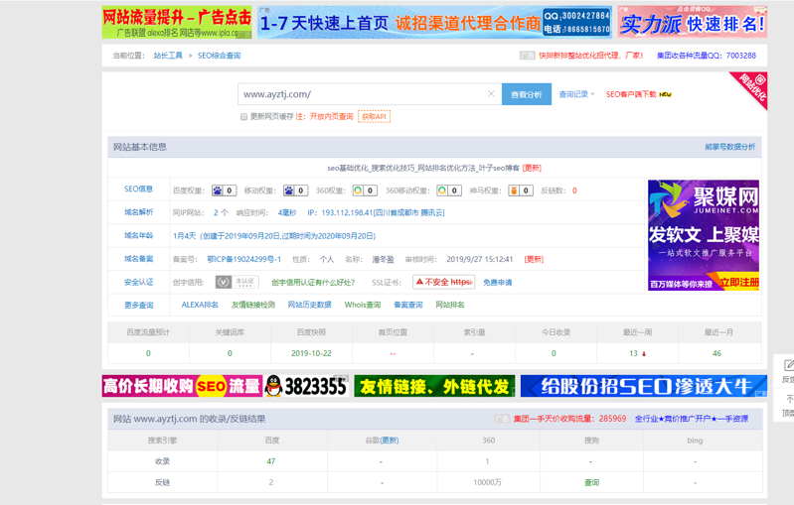Image resolution: width=794 pixels, height=505 pixels.
Task: Open 网站历史数据 link
Action: (x=309, y=305)
